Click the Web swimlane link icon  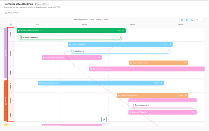click(6, 55)
